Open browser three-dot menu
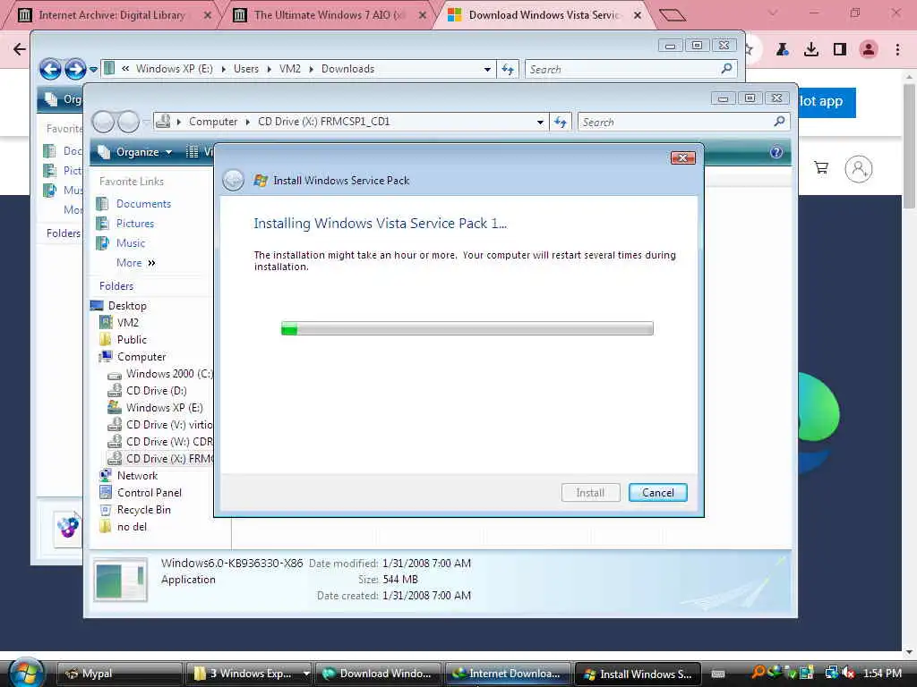 (x=897, y=50)
